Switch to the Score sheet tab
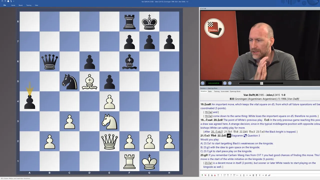 click(x=224, y=91)
